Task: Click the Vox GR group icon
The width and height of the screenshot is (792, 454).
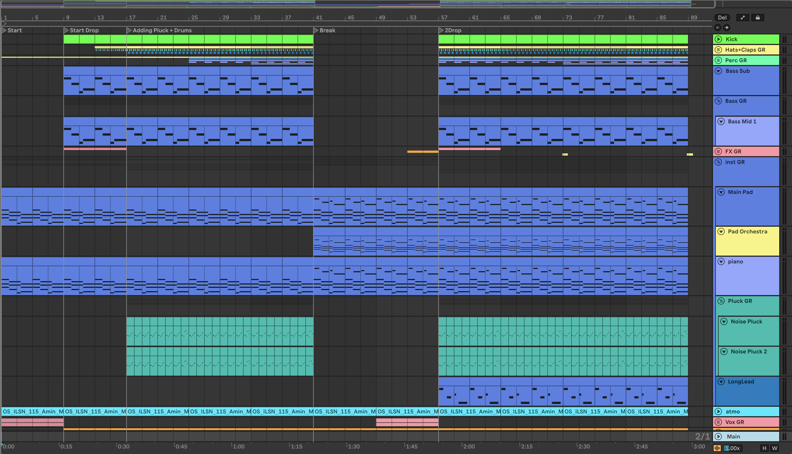Action: (x=718, y=422)
